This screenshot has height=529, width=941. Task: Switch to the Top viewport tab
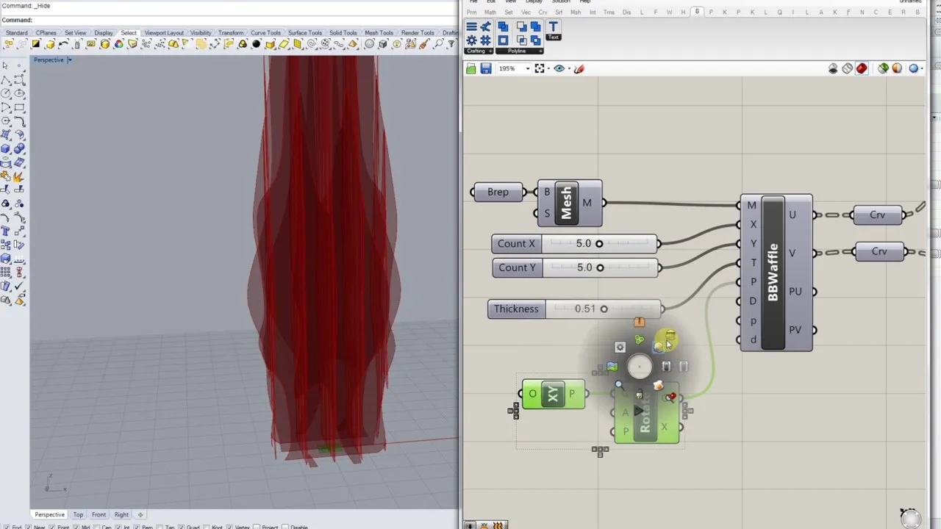point(78,514)
